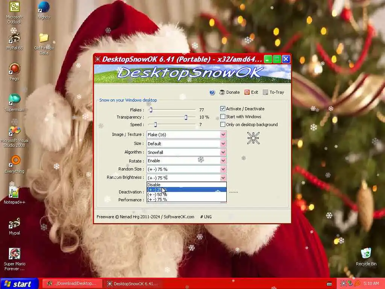Click the snowflake preview image
The height and width of the screenshot is (289, 385).
(253, 138)
